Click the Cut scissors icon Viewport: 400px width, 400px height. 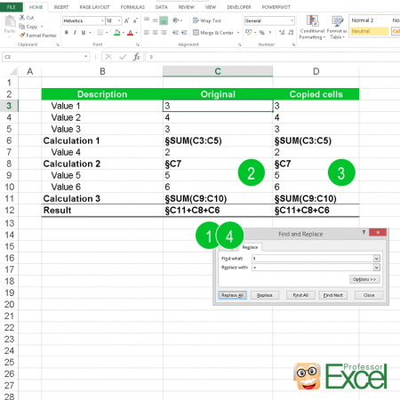(x=22, y=18)
